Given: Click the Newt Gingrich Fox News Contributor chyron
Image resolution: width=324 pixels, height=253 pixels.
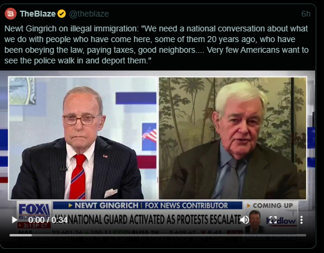Looking at the screenshot, I should (147, 206).
